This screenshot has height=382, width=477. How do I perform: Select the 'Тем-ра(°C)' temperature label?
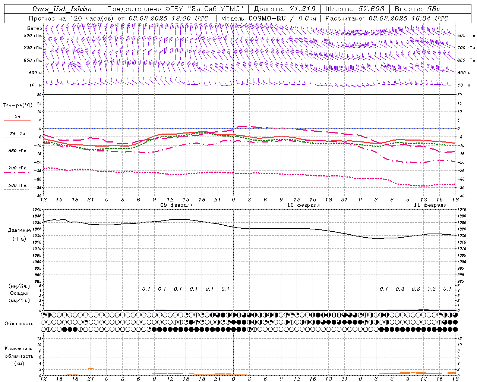pyautogui.click(x=18, y=106)
